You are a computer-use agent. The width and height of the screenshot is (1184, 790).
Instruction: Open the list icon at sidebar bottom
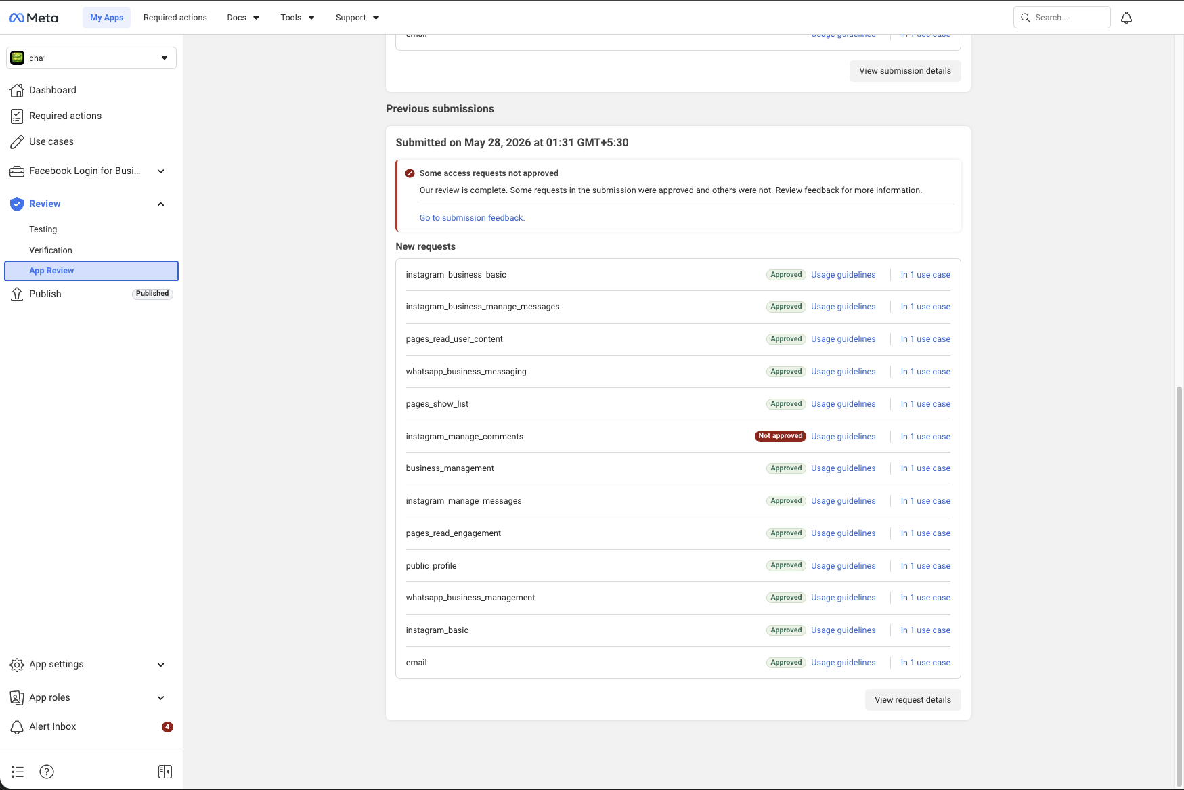click(18, 772)
